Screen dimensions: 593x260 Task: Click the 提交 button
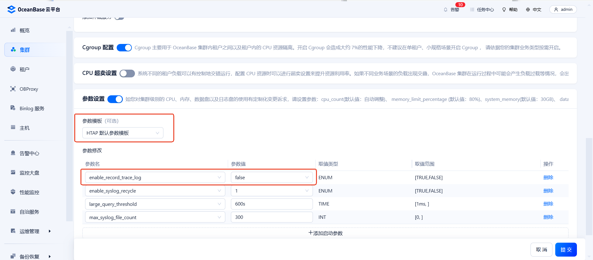(x=566, y=249)
